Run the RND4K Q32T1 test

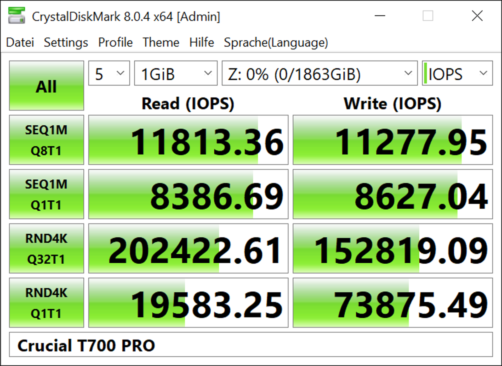tap(47, 248)
